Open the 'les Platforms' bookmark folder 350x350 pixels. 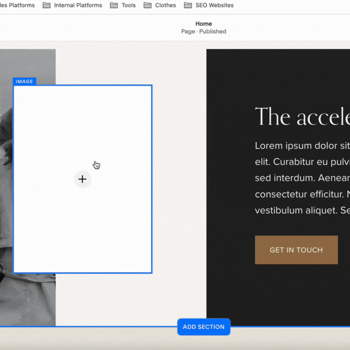pos(17,5)
